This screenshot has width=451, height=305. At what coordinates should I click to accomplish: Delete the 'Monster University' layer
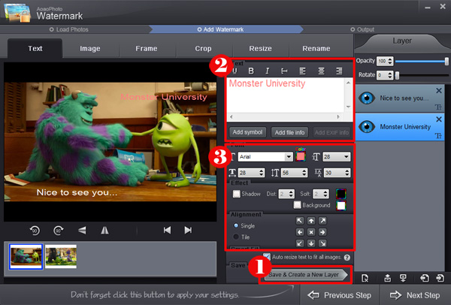(x=439, y=119)
